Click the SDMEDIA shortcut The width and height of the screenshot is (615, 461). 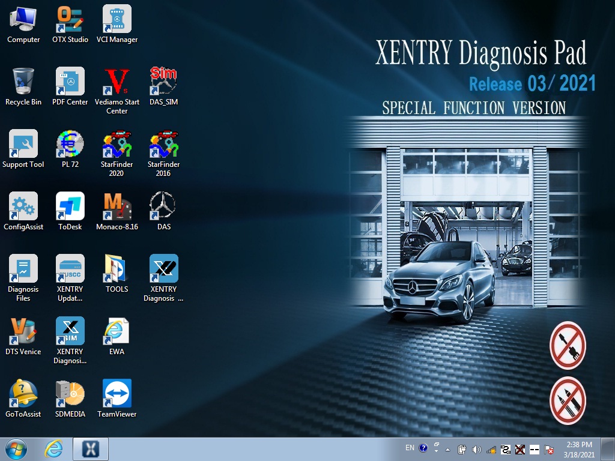tap(70, 399)
